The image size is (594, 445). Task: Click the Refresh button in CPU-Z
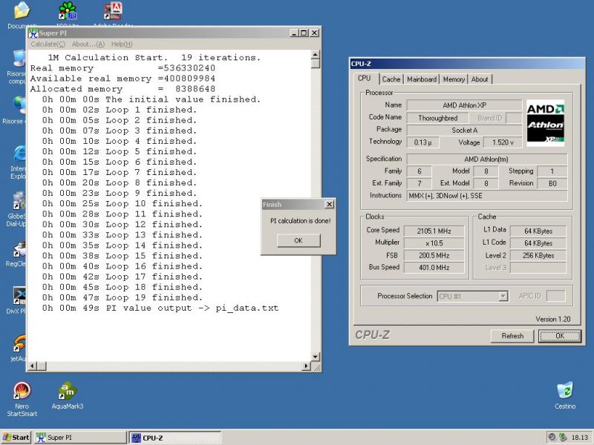[x=512, y=336]
